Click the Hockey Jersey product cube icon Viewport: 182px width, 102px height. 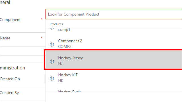pyautogui.click(x=52, y=61)
